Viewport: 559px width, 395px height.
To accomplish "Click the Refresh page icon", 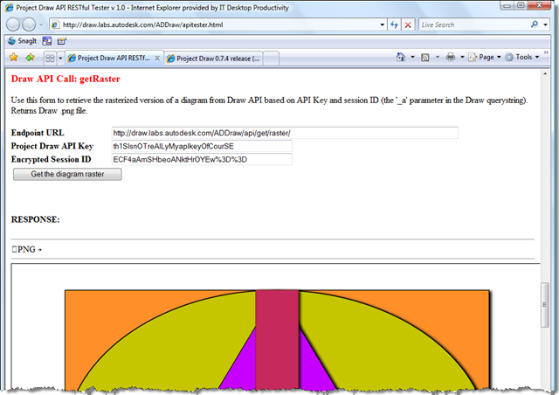I will (393, 25).
